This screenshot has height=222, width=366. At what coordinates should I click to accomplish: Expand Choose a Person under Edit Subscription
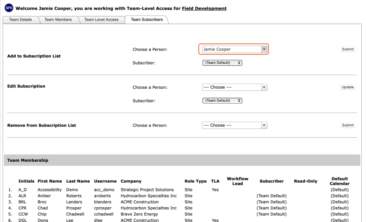264,87
